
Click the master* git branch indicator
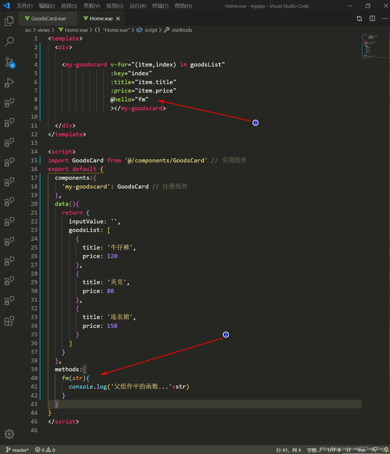[x=17, y=450]
